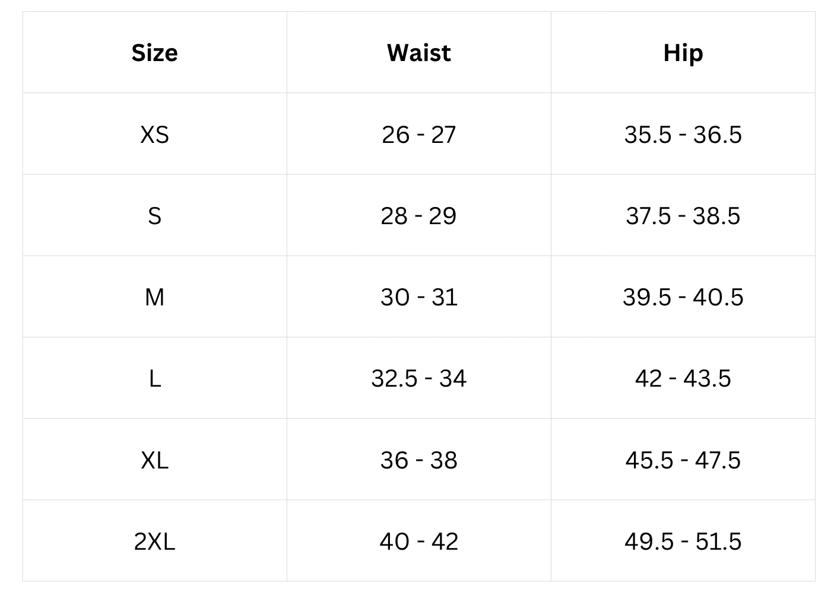Select the hip value 37.5 - 38.5
The width and height of the screenshot is (831, 593).
tap(683, 216)
